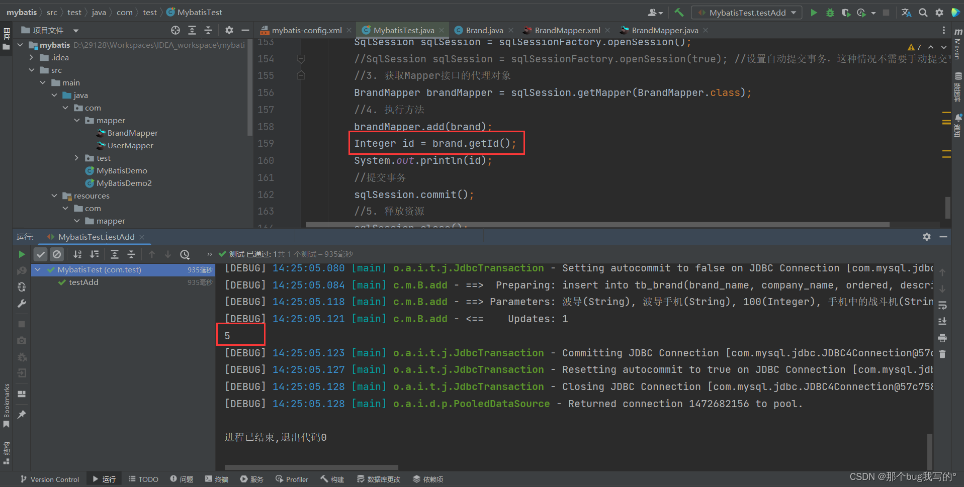Open the Version Control tool window
Screen dimensions: 964x487
coord(49,479)
